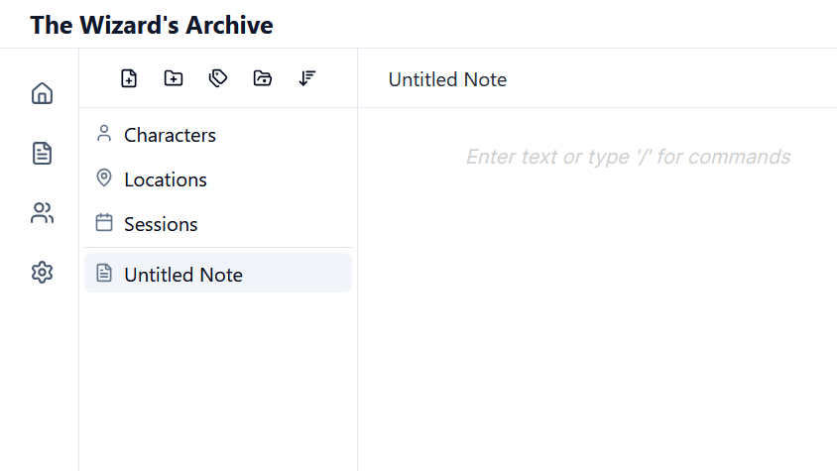Click the Sessions calendar icon
This screenshot has width=837, height=471.
[x=104, y=223]
